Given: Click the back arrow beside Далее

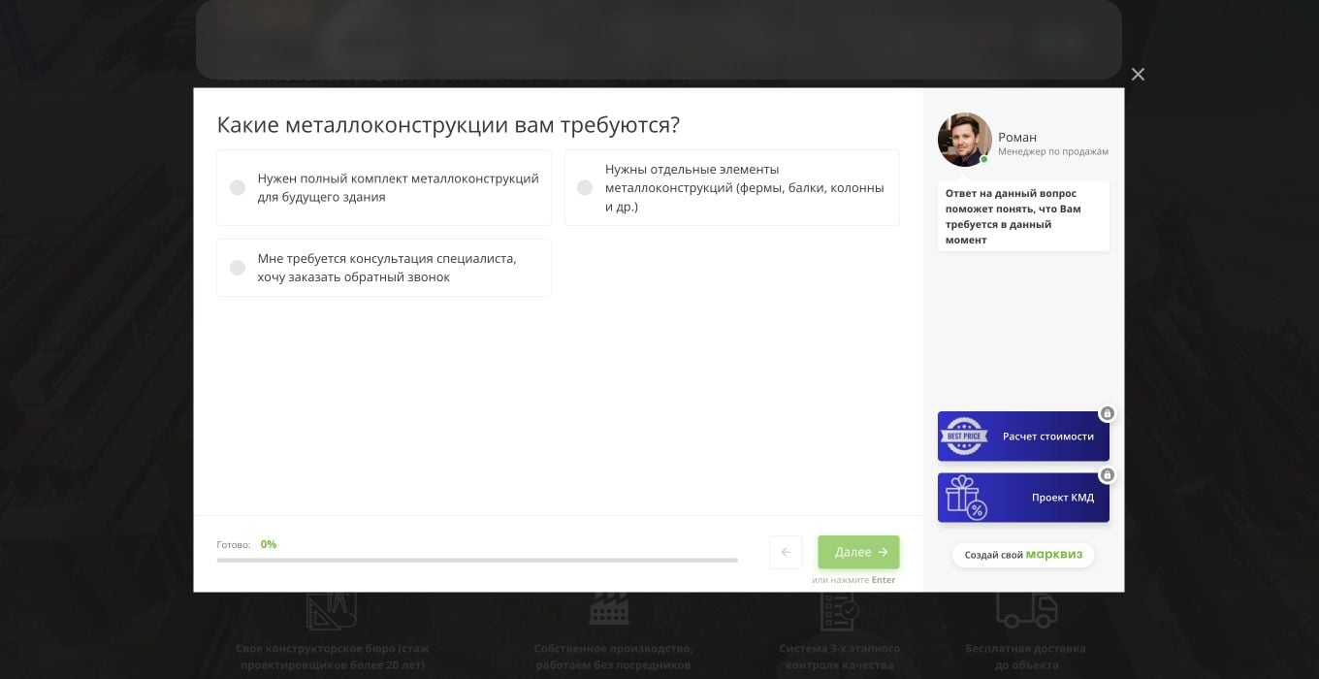Looking at the screenshot, I should pos(786,552).
